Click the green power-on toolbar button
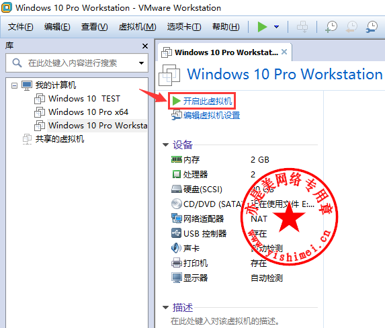 [262, 26]
